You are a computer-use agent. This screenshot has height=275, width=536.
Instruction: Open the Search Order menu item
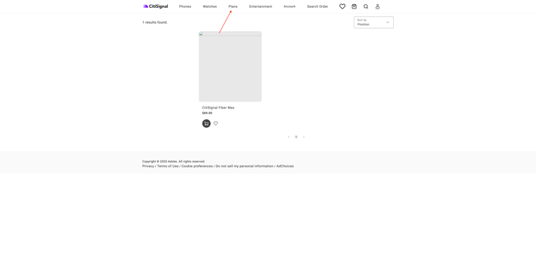point(317,6)
